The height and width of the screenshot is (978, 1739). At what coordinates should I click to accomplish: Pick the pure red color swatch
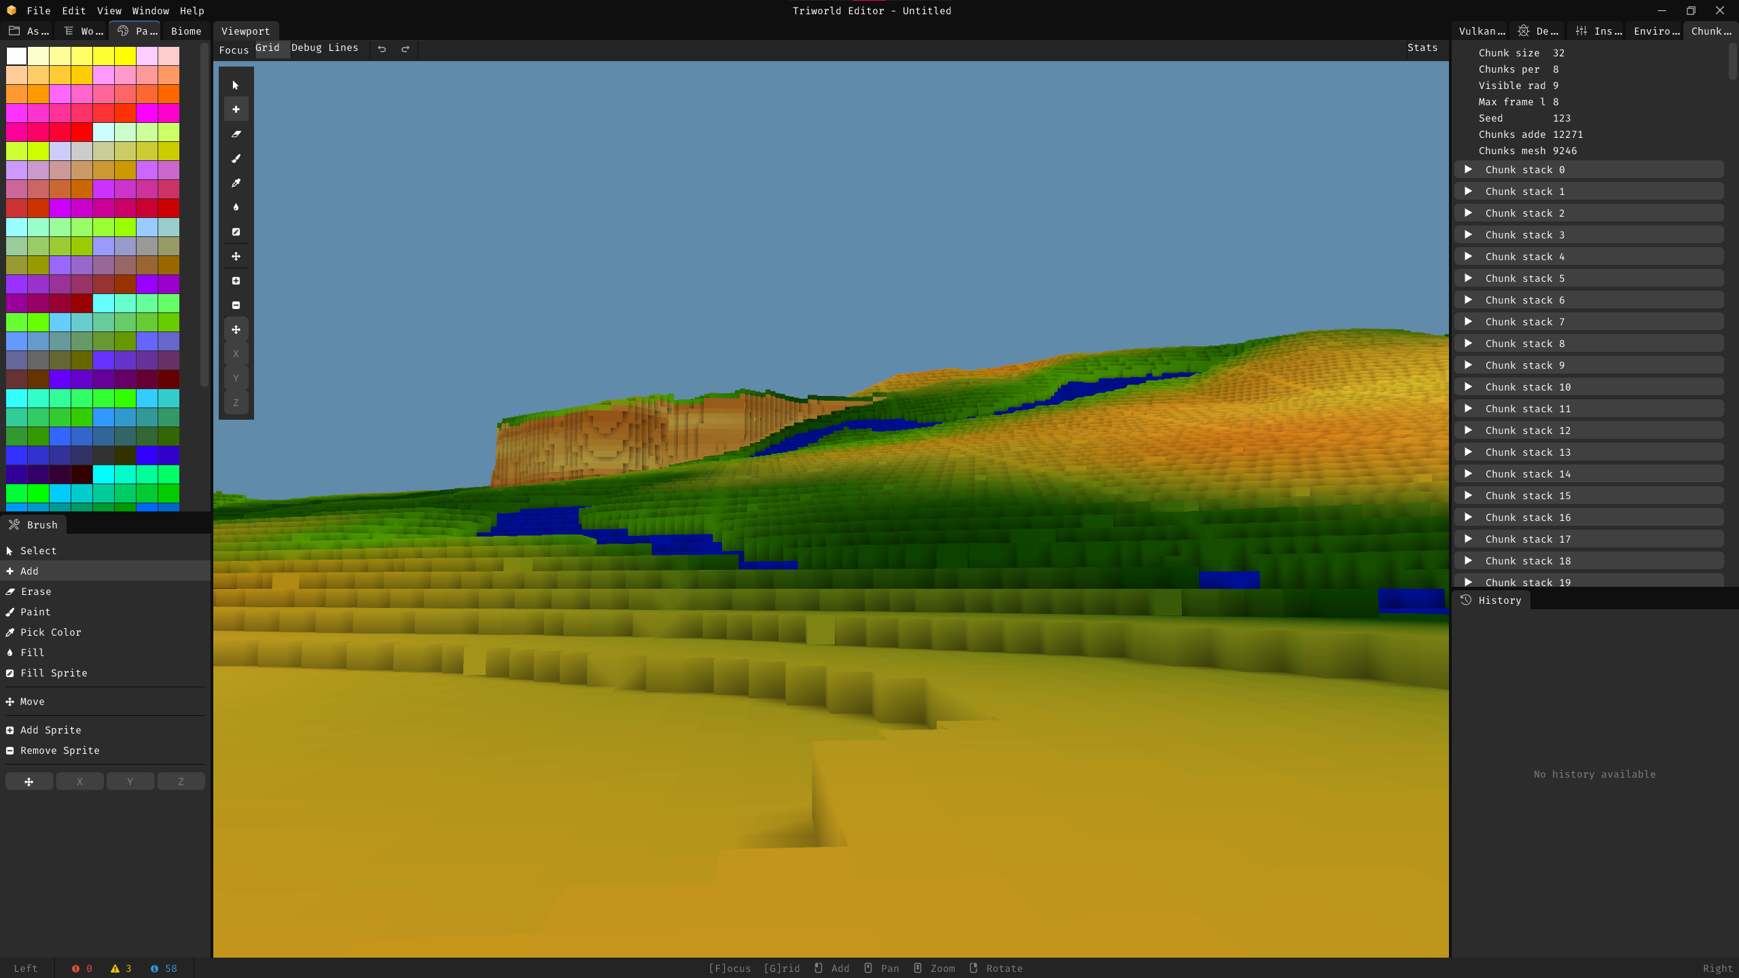(x=82, y=132)
